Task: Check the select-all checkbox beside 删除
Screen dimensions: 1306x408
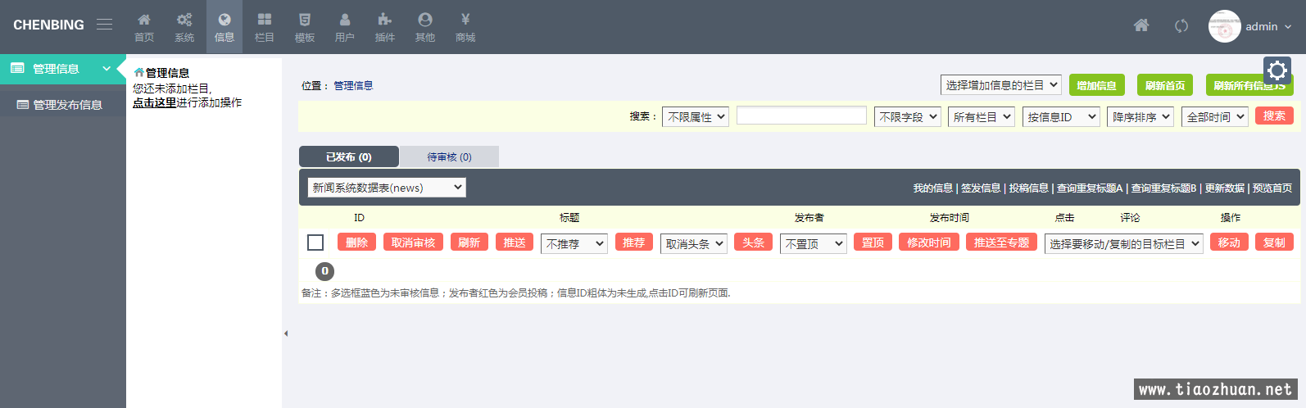Action: (315, 243)
